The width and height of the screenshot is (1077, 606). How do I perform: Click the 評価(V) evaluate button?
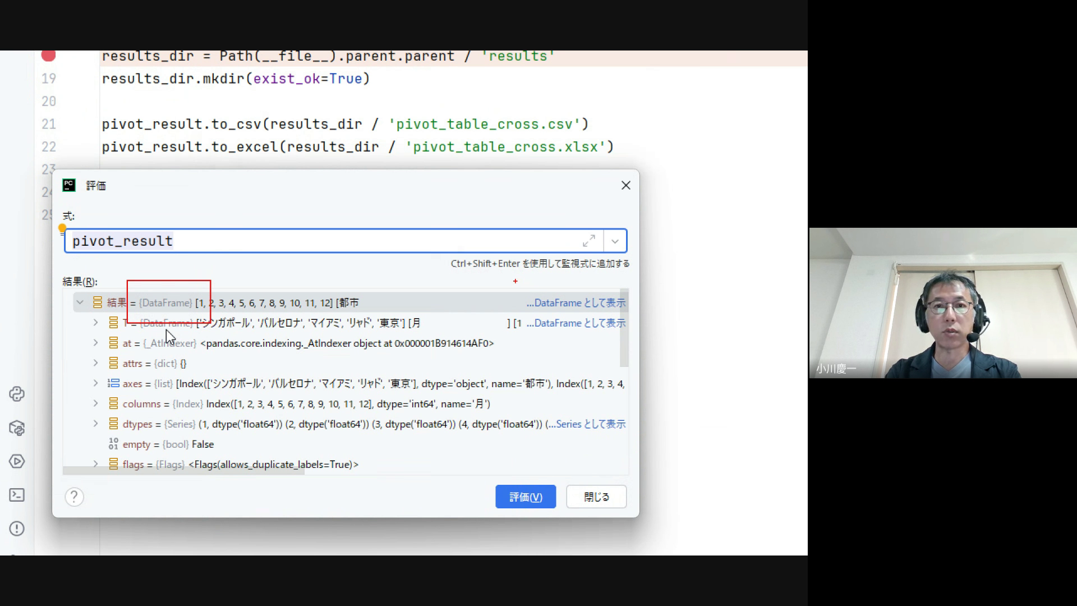(x=525, y=497)
